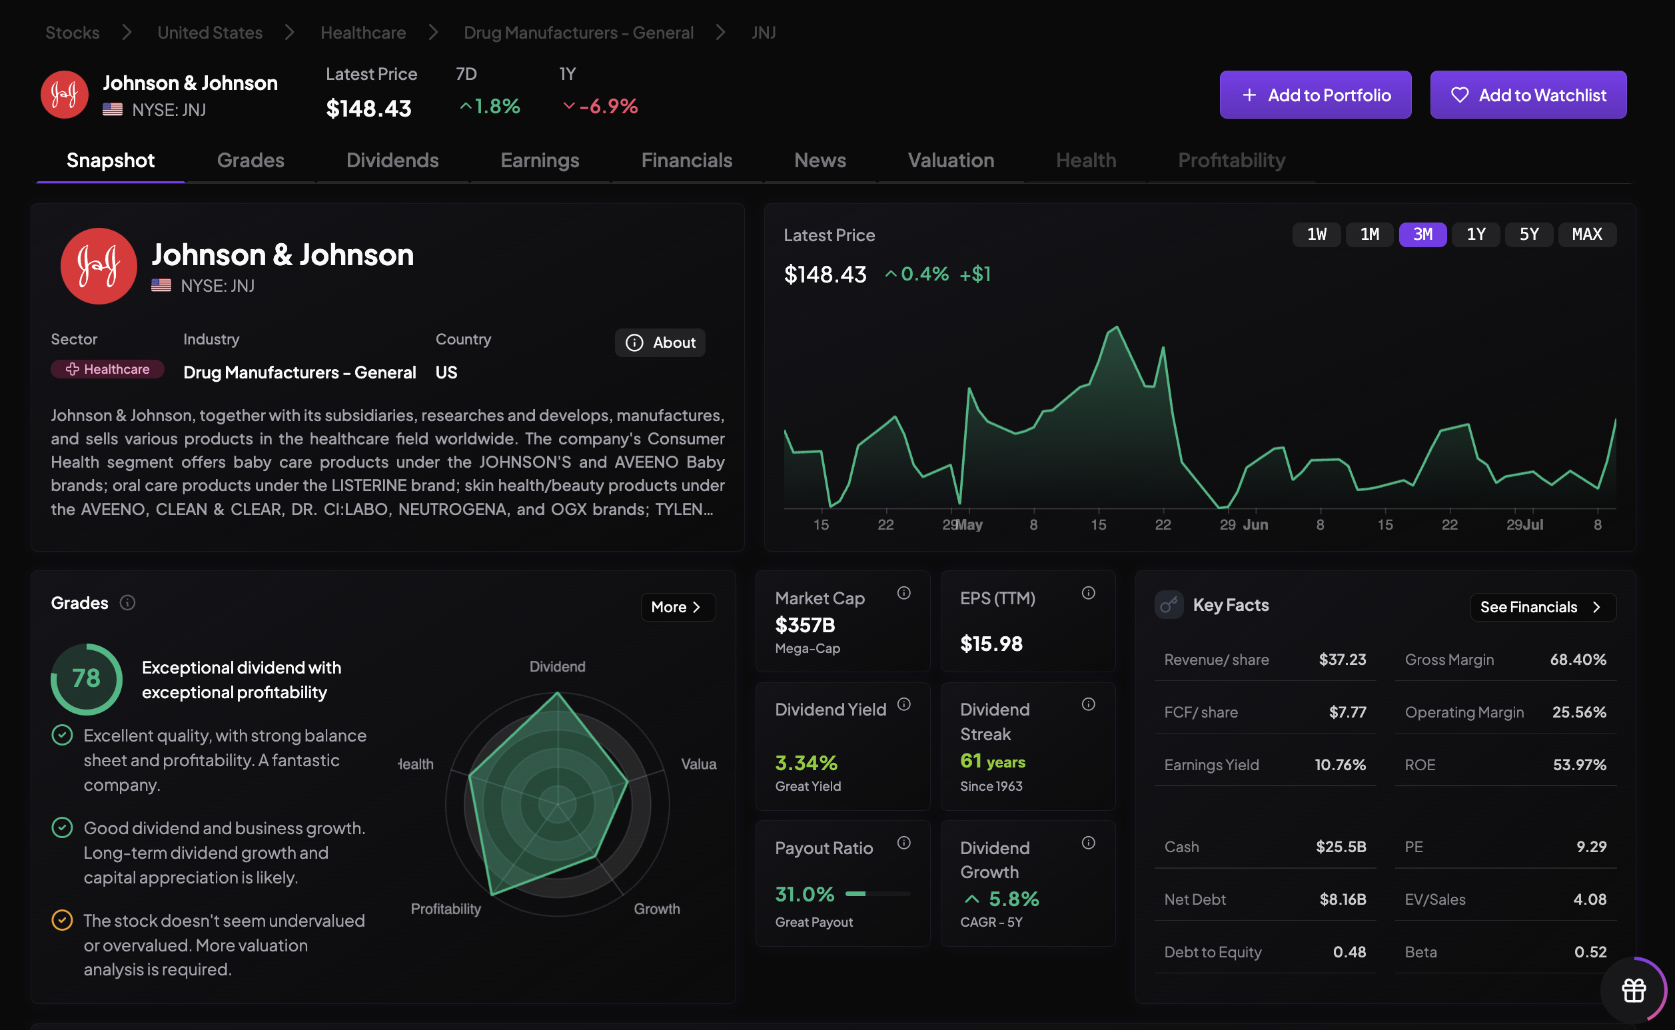Click the Payout Ratio progress bar

coord(877,894)
